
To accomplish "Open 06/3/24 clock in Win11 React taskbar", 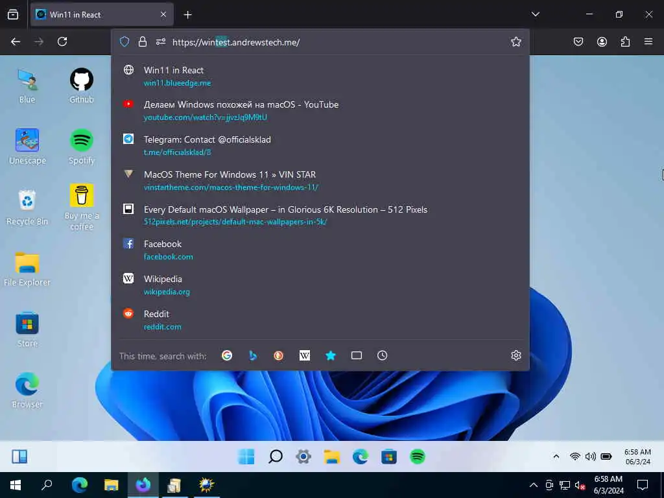I will pyautogui.click(x=638, y=457).
